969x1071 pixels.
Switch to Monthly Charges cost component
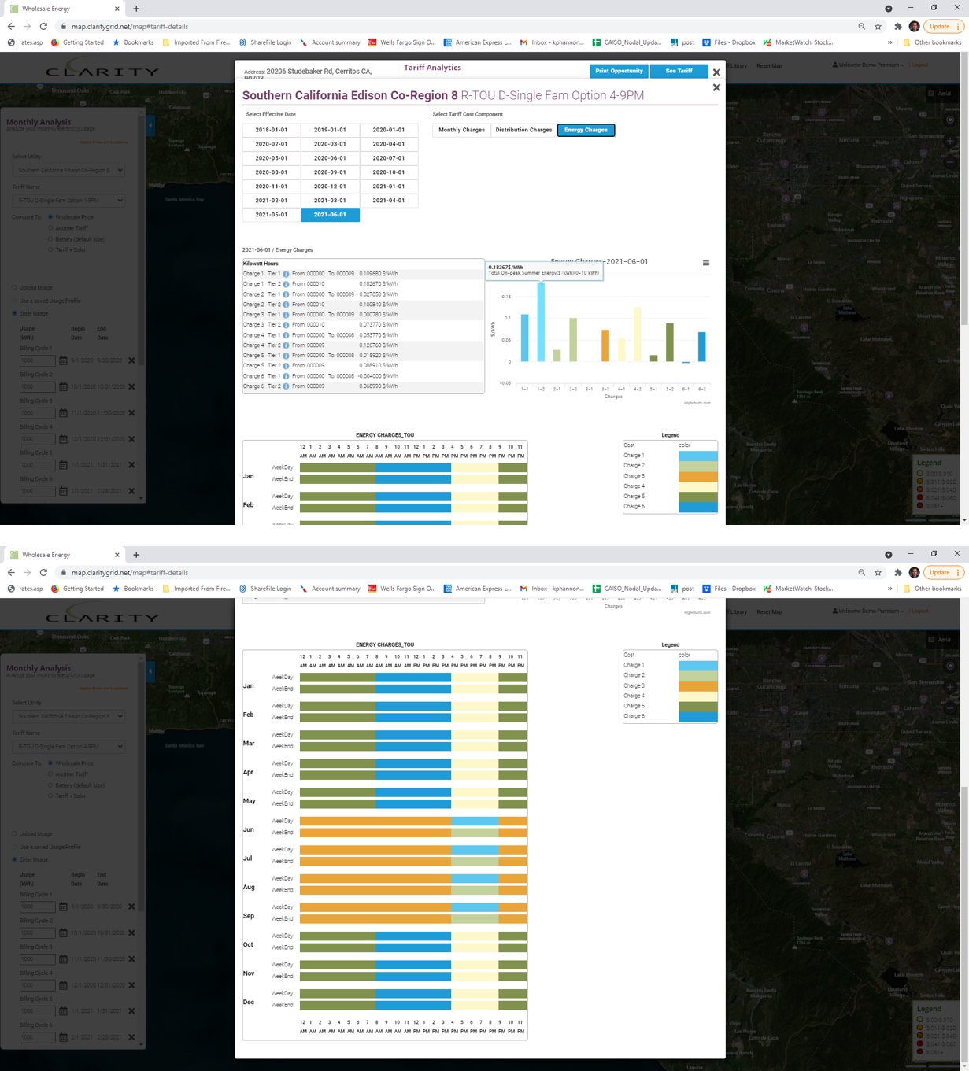pos(462,130)
